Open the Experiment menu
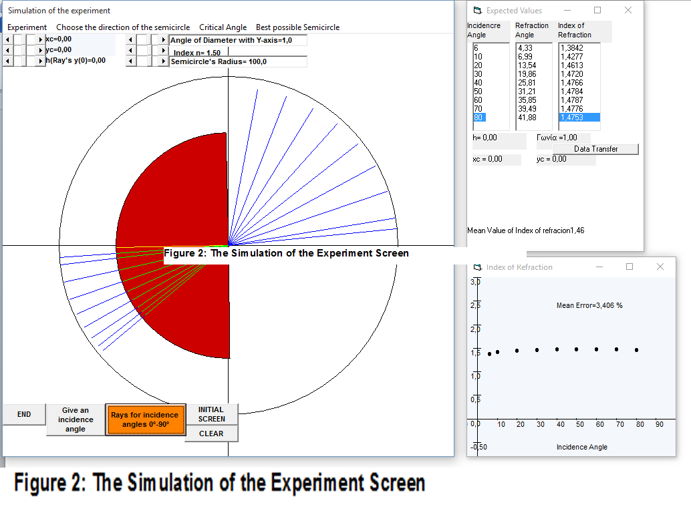Image resolution: width=691 pixels, height=511 pixels. pos(27,27)
